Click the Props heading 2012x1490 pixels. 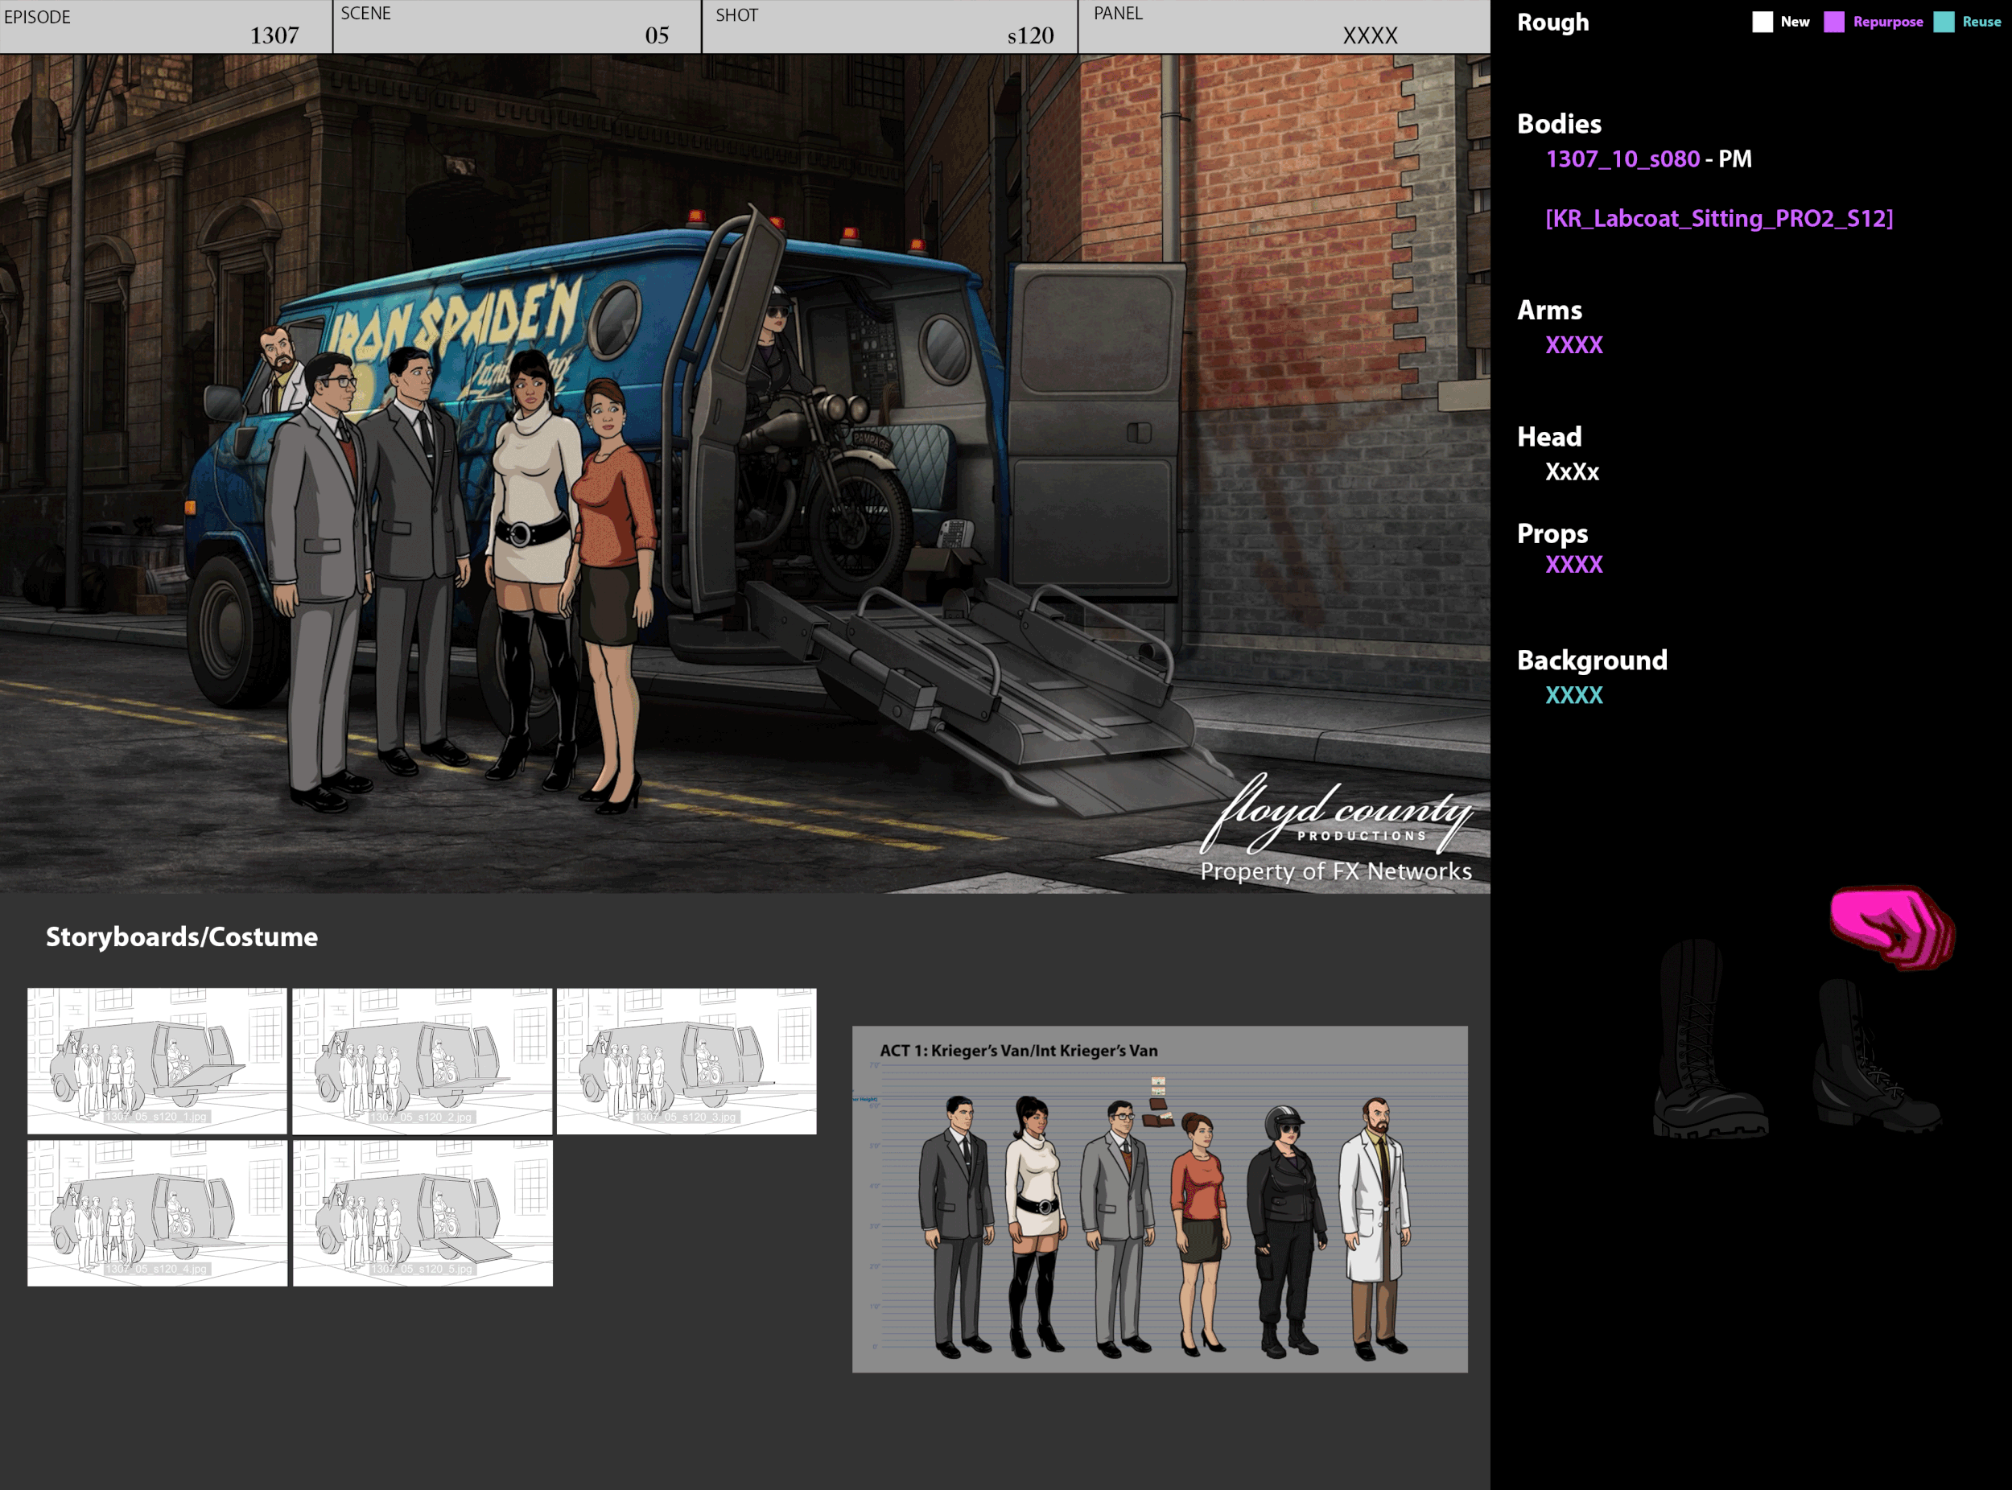[x=1552, y=533]
